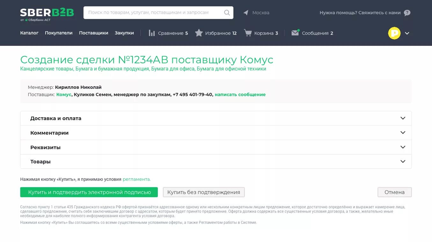The width and height of the screenshot is (432, 242).
Task: Click the search magnifier icon
Action: coord(227,12)
